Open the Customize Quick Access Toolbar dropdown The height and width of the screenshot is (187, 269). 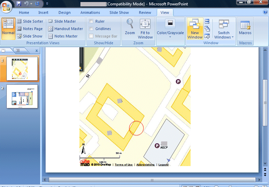click(47, 4)
